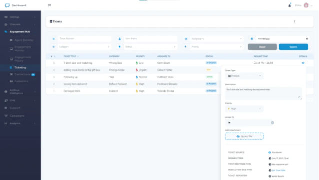The height and width of the screenshot is (180, 319).
Task: Click the Low priority of the T-Shirt ticket
Action: pos(140,63)
